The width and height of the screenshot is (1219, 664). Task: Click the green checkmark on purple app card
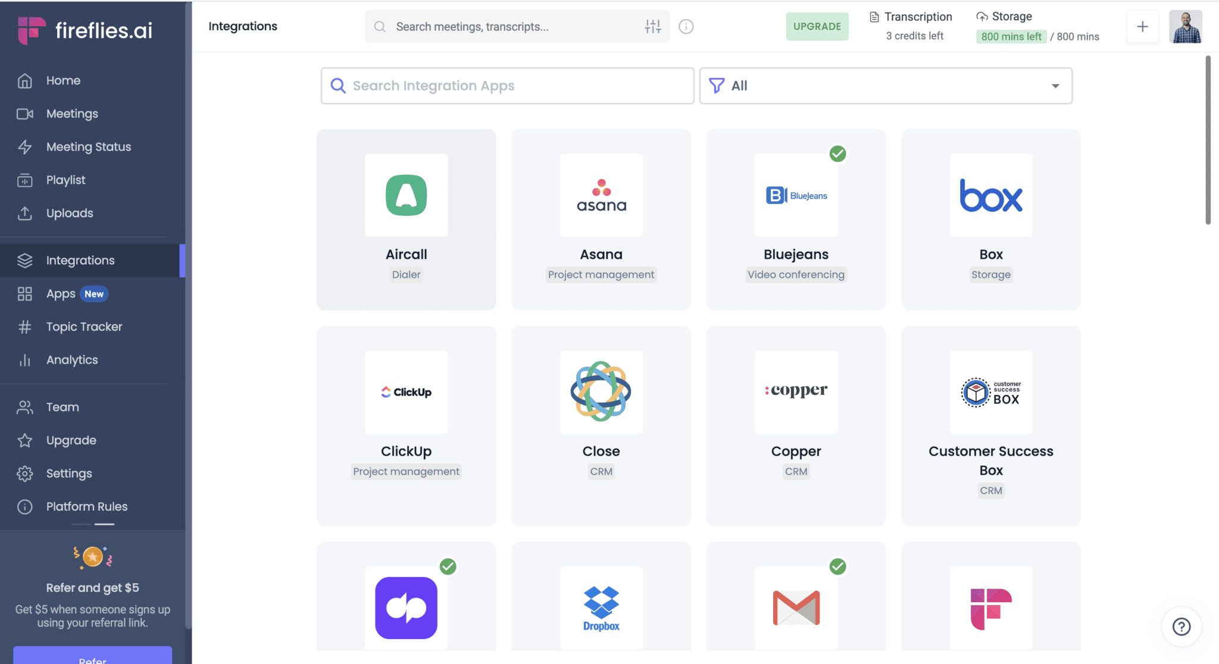point(448,566)
